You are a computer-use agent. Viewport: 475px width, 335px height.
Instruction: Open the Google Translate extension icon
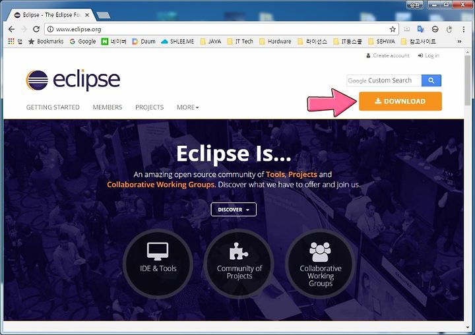click(x=420, y=29)
